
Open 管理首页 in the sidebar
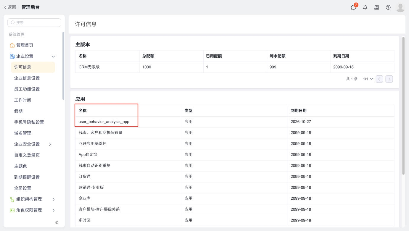point(25,45)
